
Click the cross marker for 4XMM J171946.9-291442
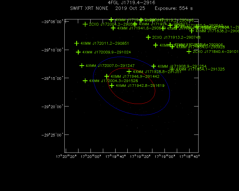[x=107, y=76]
